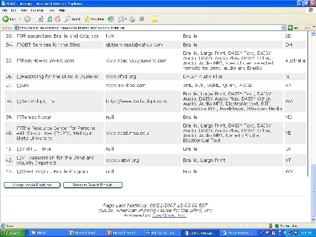Go to the Home page icon
This screenshot has width=316, height=237.
click(57, 19)
